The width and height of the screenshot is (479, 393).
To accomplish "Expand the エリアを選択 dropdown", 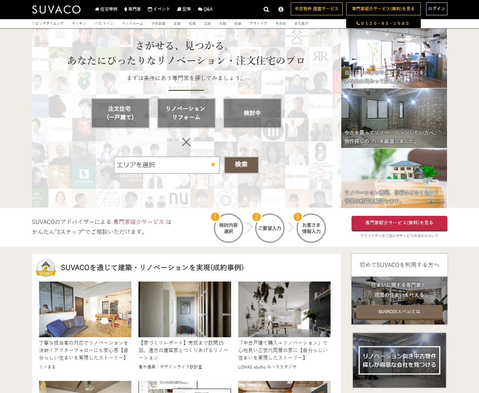I will (x=167, y=165).
